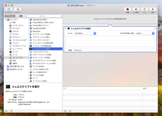Open the シェル /bin/bash dropdown
The width and height of the screenshot is (162, 116).
click(x=85, y=33)
